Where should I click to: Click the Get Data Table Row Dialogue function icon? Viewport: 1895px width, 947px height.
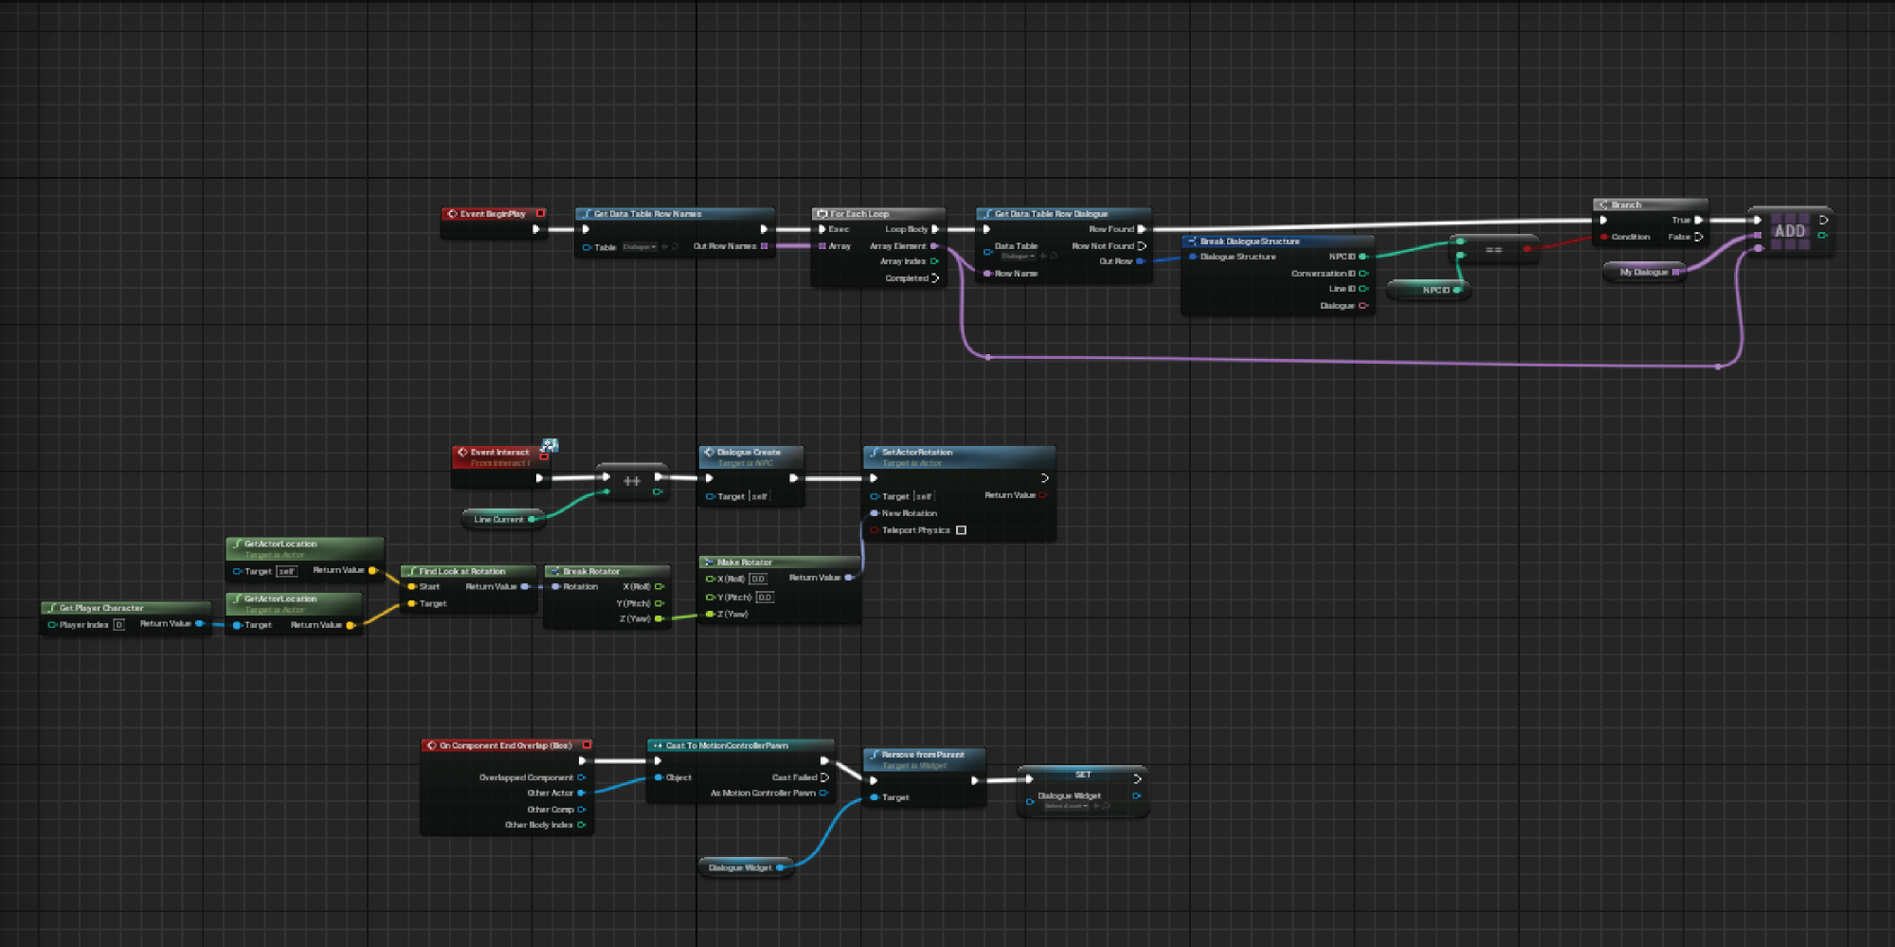(x=987, y=214)
